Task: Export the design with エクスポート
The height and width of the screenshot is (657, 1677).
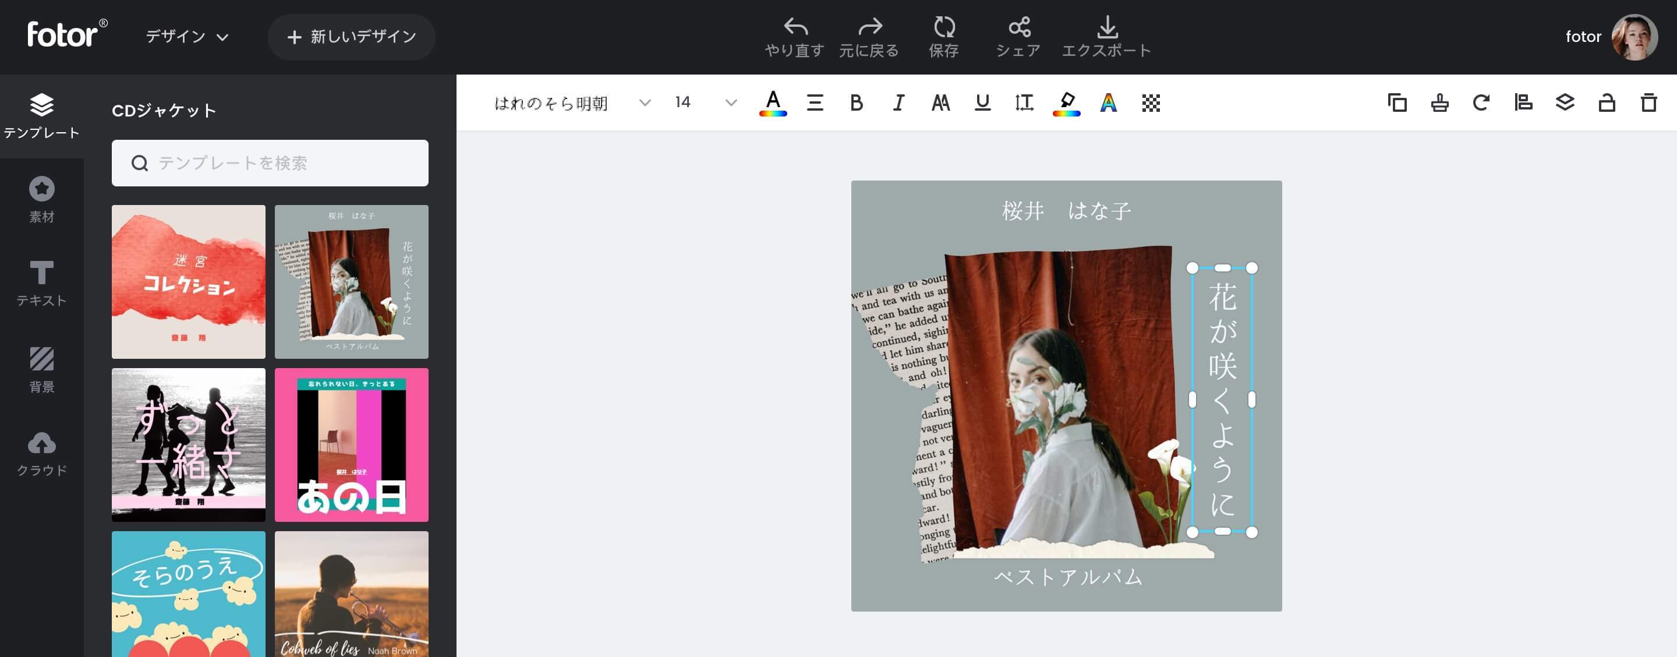Action: pos(1107,37)
